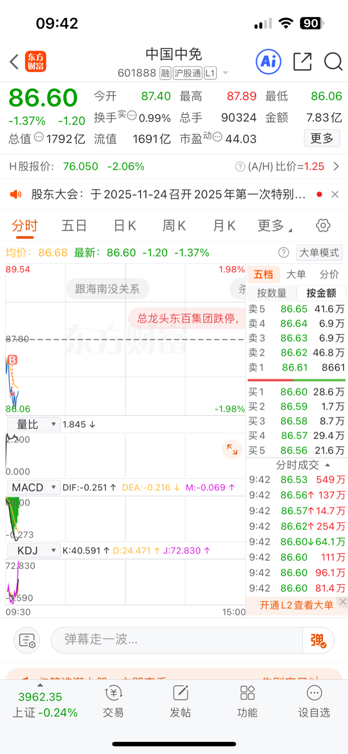Open the 更多 quote details button
This screenshot has height=754, width=348.
click(x=322, y=138)
